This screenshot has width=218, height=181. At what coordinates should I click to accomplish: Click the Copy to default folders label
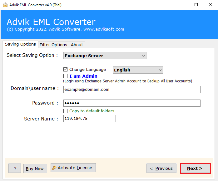[x=92, y=111]
